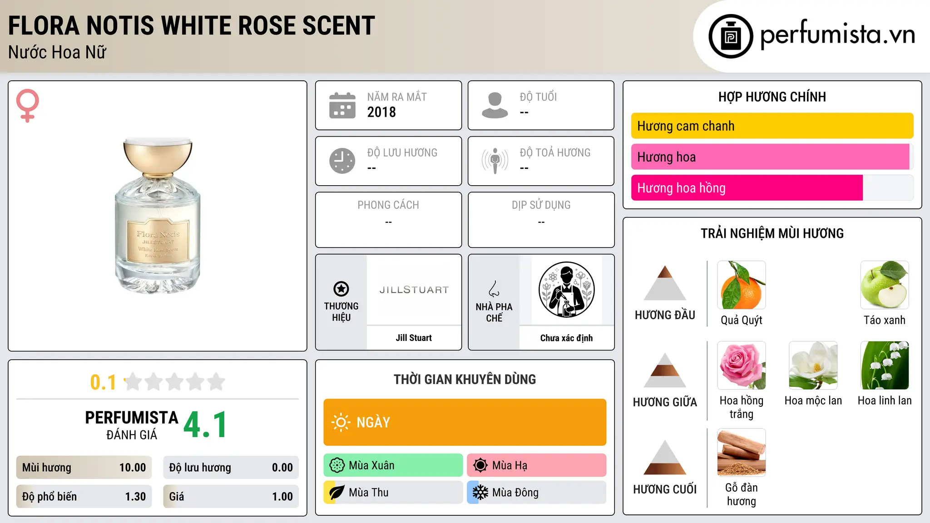Click the clock icon for Độ lưu hương

342,161
